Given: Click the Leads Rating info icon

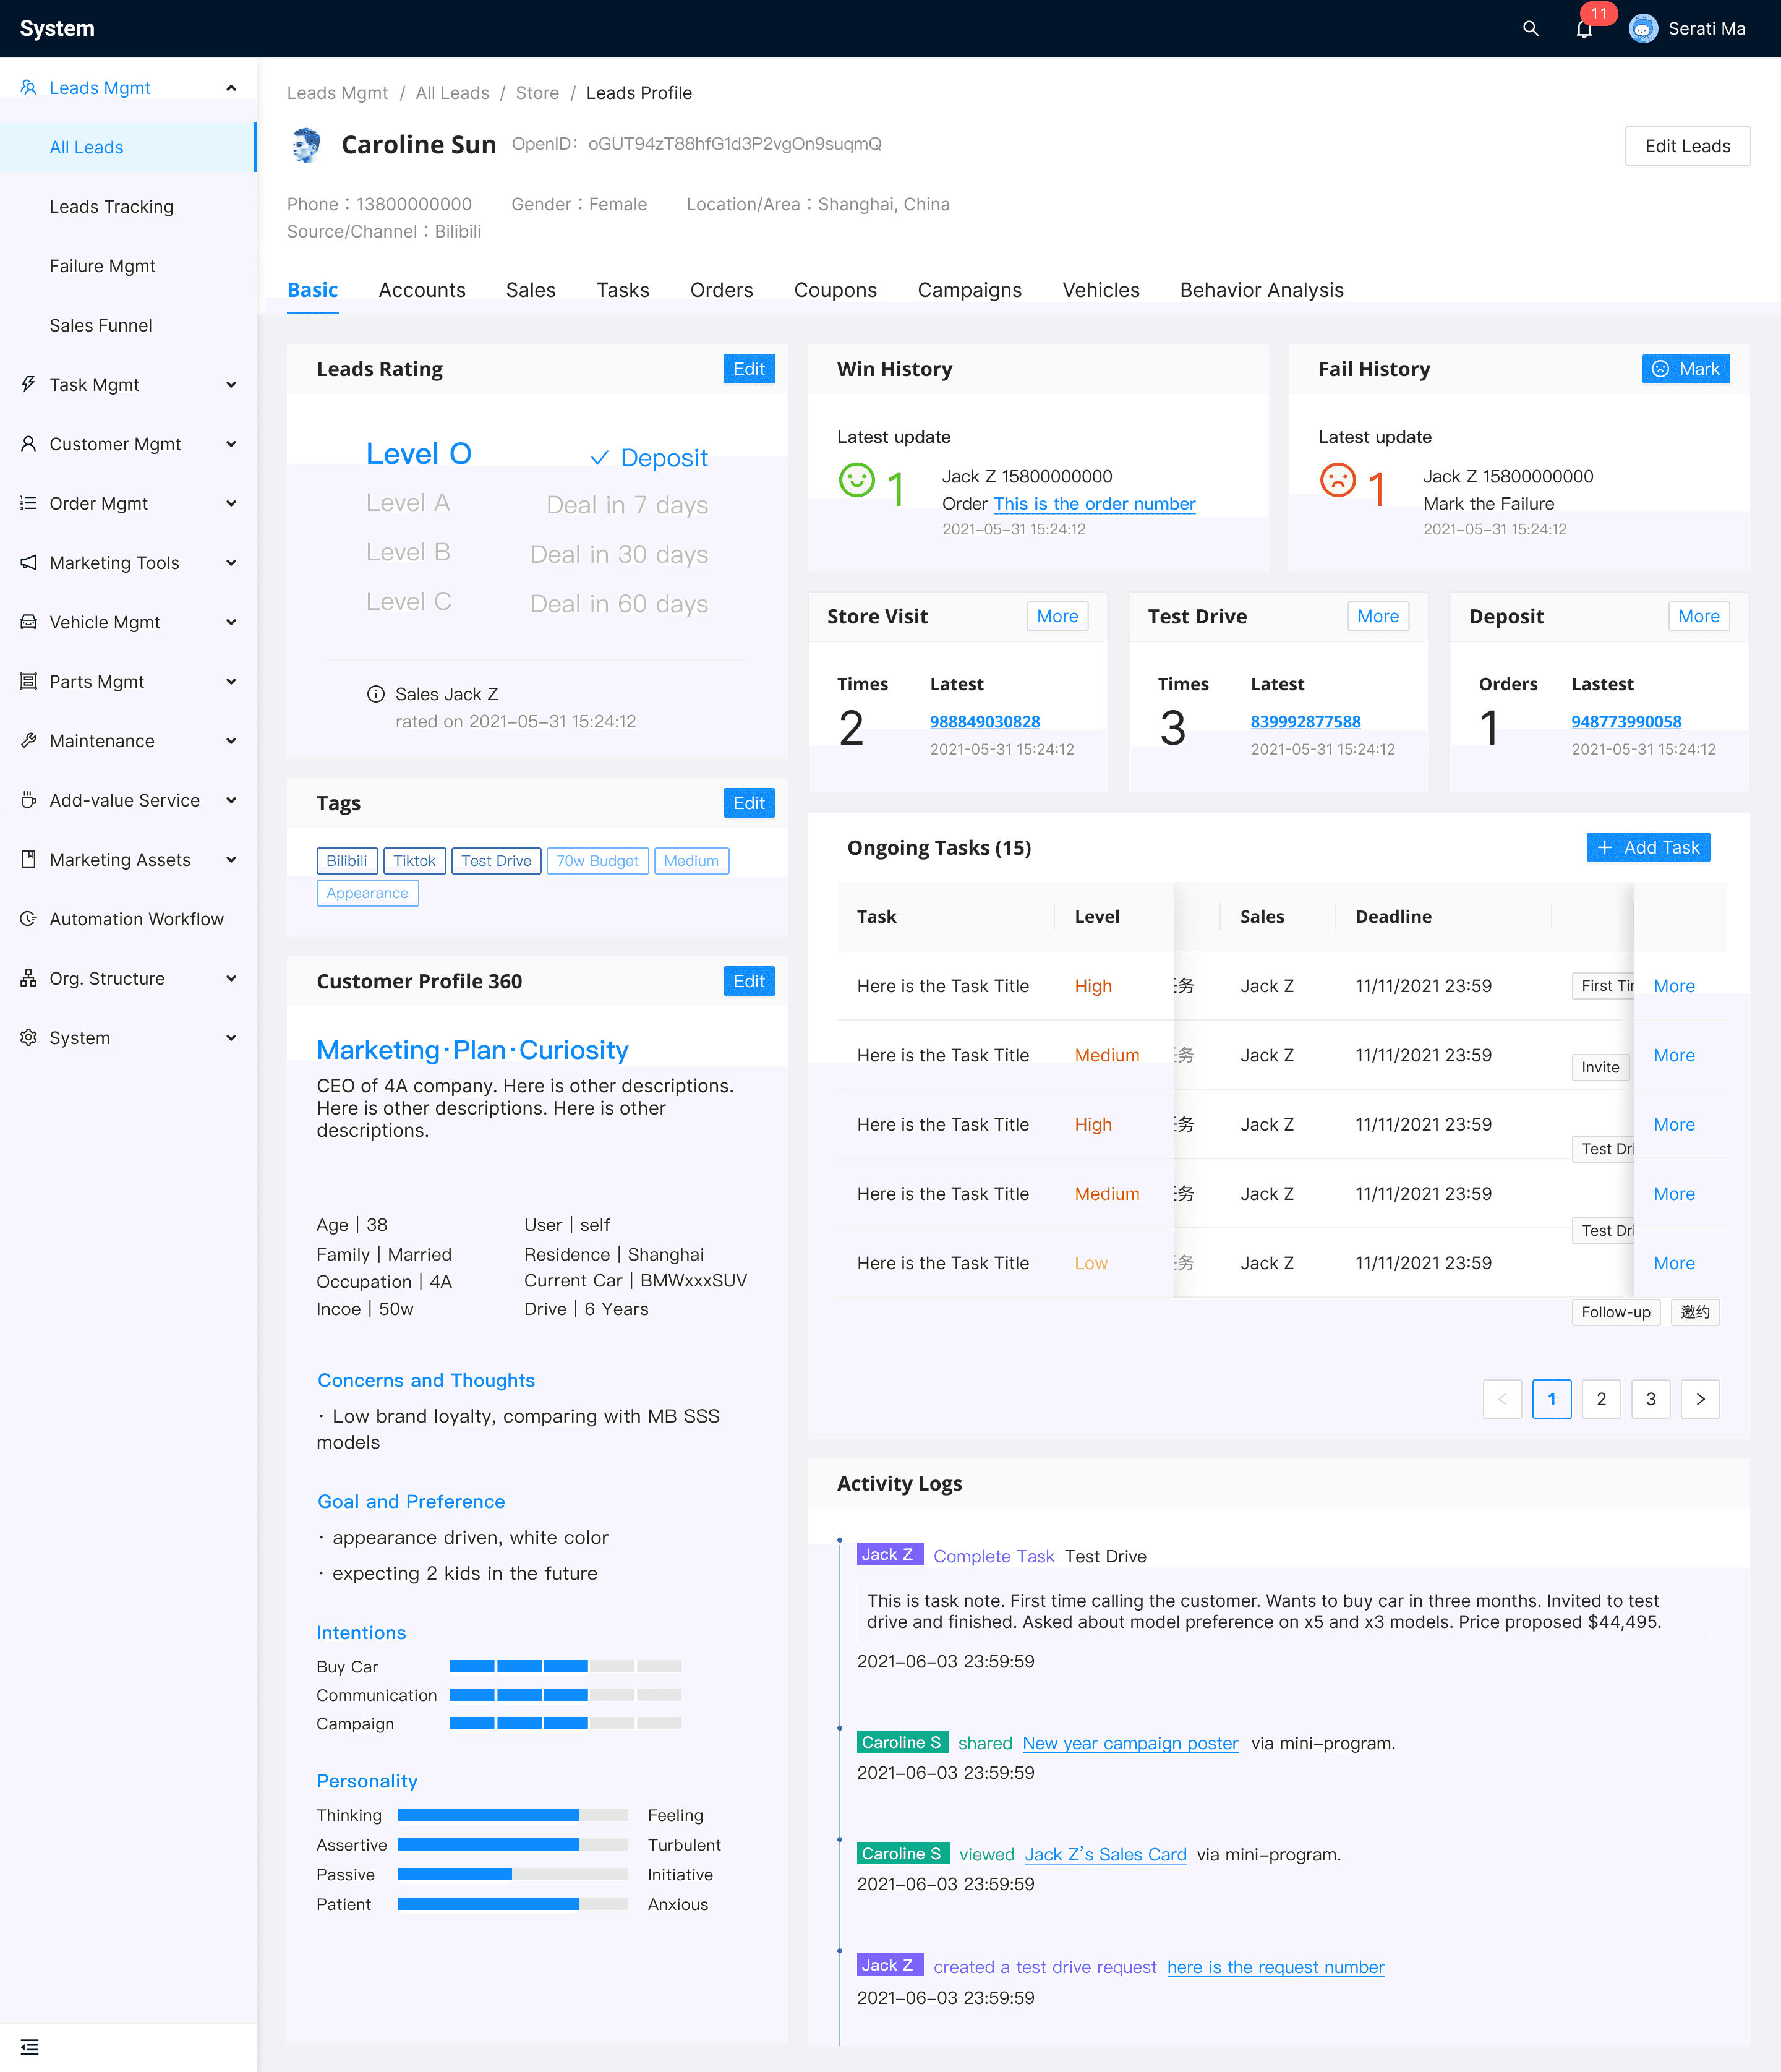Looking at the screenshot, I should coord(376,694).
